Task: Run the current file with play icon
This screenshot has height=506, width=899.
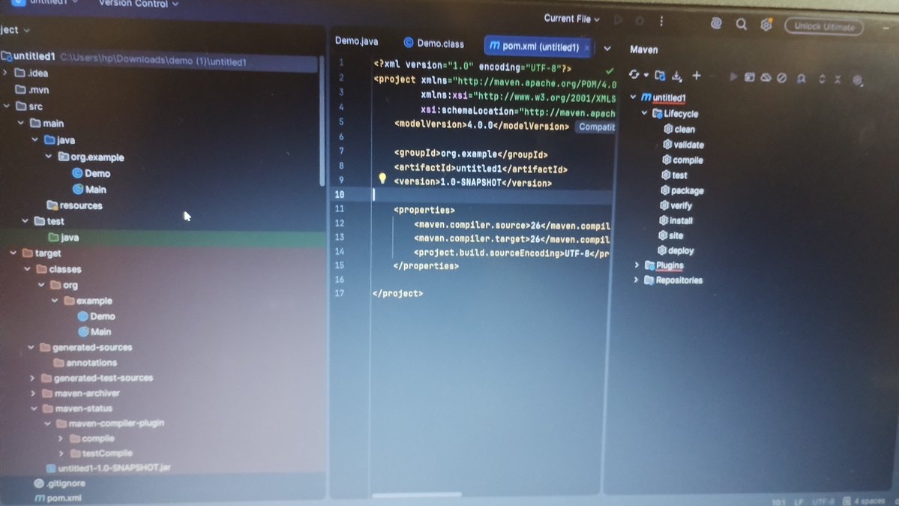Action: (x=618, y=20)
